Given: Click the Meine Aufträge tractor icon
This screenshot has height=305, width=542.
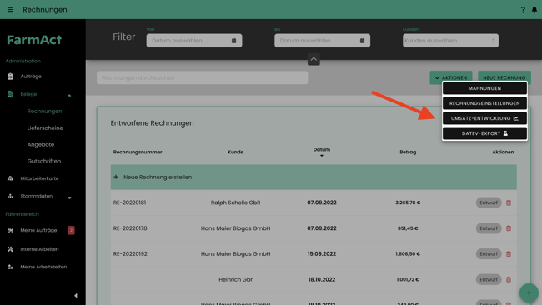Looking at the screenshot, I should pos(10,230).
